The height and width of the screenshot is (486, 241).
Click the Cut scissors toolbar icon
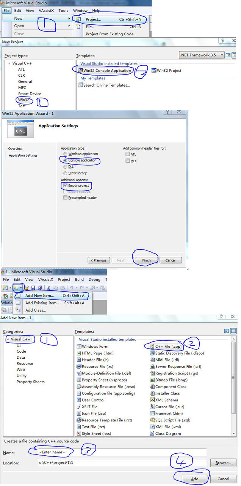coord(48,288)
